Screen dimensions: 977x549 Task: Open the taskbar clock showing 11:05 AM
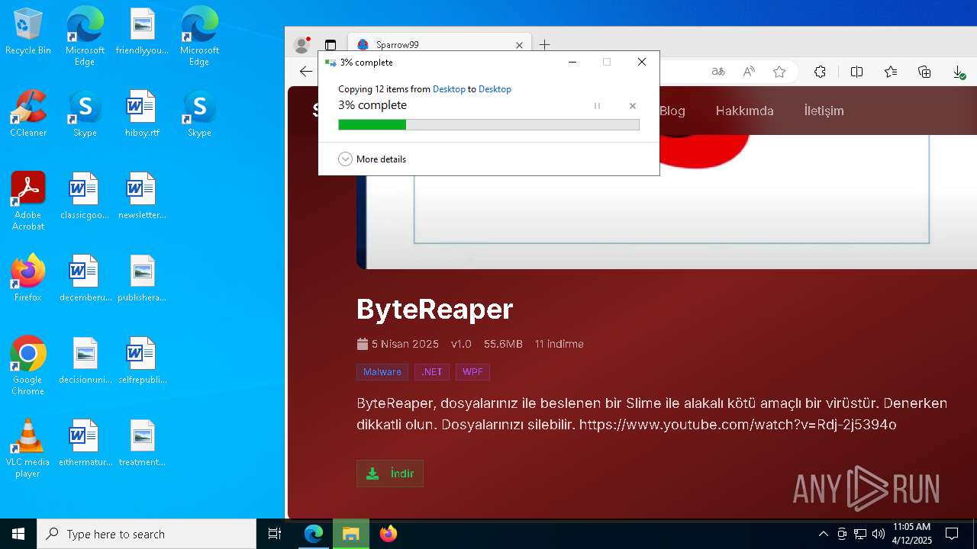pos(912,534)
